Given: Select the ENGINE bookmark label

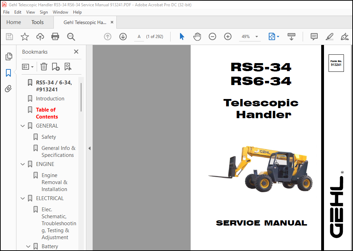Looking at the screenshot, I should (x=45, y=164).
